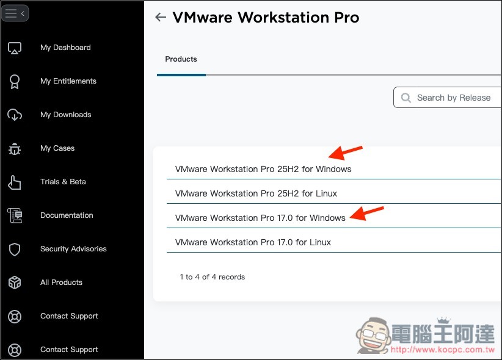
Task: Click the search magnifier in the Release field
Action: pos(406,97)
